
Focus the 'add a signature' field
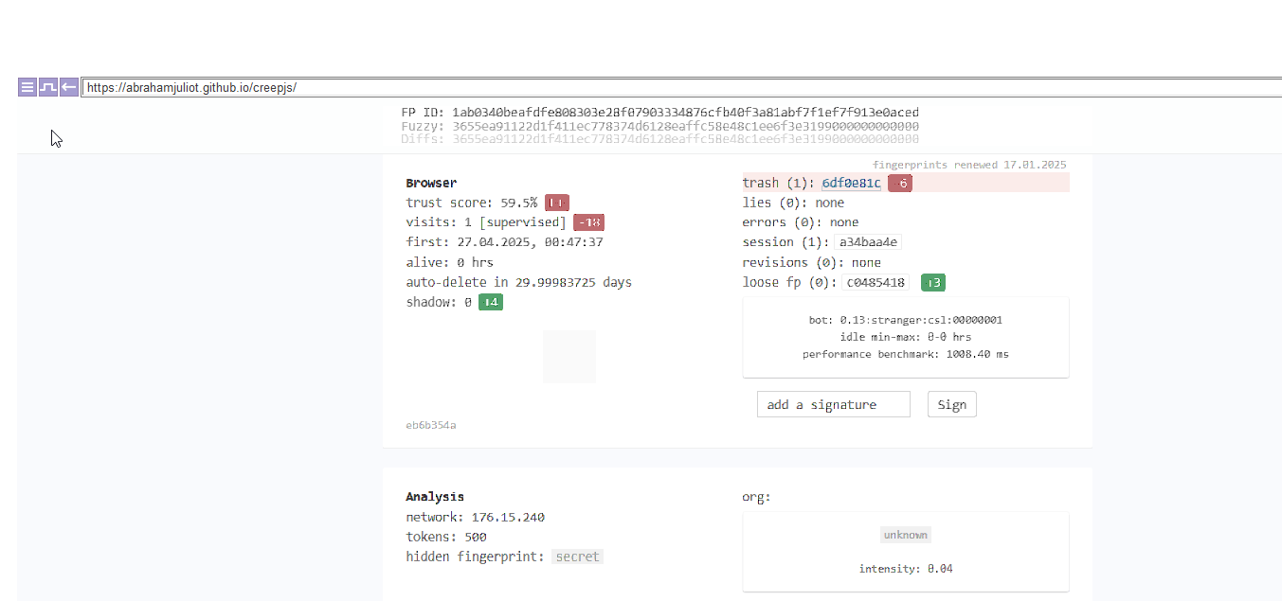pos(833,404)
